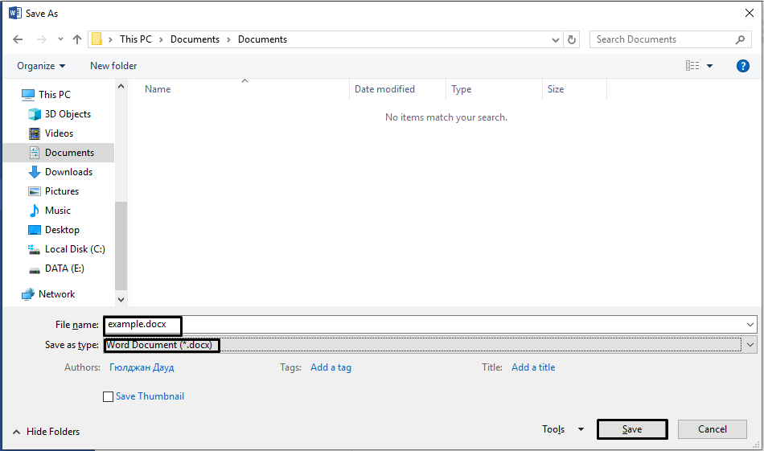Click the Up one level arrow
This screenshot has height=451, width=764.
[77, 39]
